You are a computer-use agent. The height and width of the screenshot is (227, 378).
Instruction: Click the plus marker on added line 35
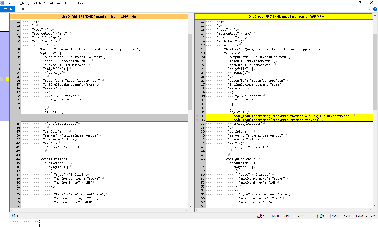(197, 116)
